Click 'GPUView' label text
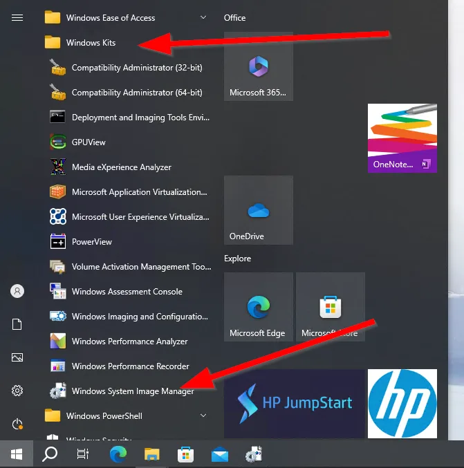This screenshot has height=468, width=464. [89, 142]
